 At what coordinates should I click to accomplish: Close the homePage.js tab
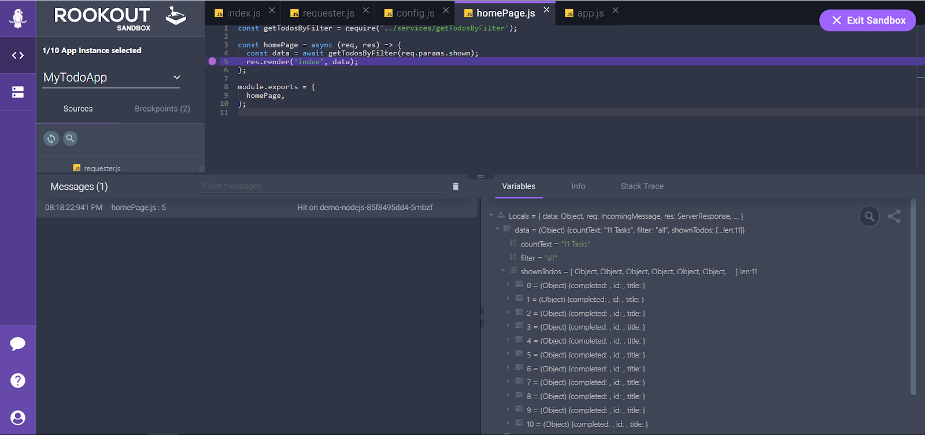click(546, 10)
